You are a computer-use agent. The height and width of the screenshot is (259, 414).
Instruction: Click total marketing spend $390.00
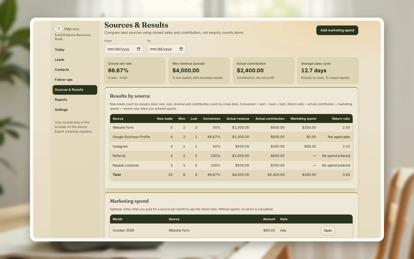click(309, 175)
